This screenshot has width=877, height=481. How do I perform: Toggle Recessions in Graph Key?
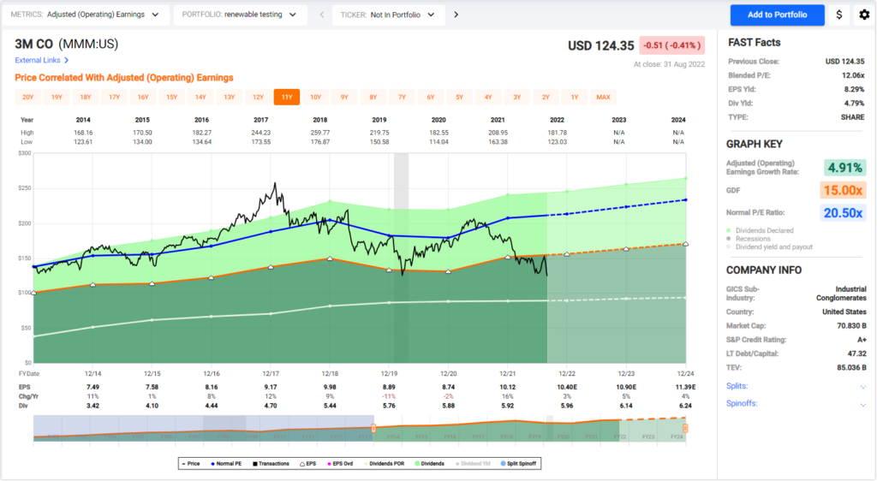748,239
